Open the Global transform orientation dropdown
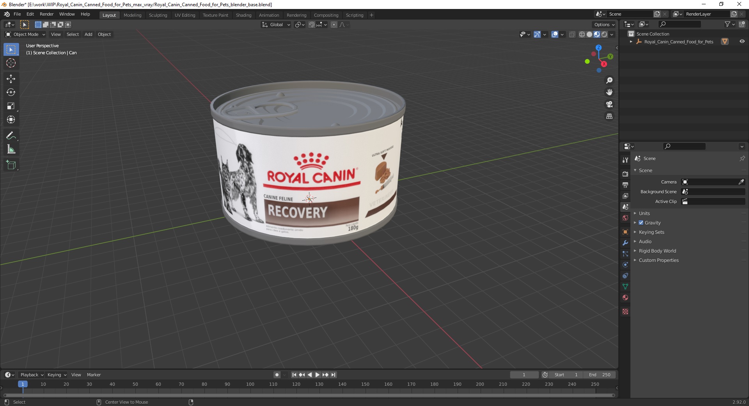This screenshot has width=749, height=406. click(x=276, y=25)
